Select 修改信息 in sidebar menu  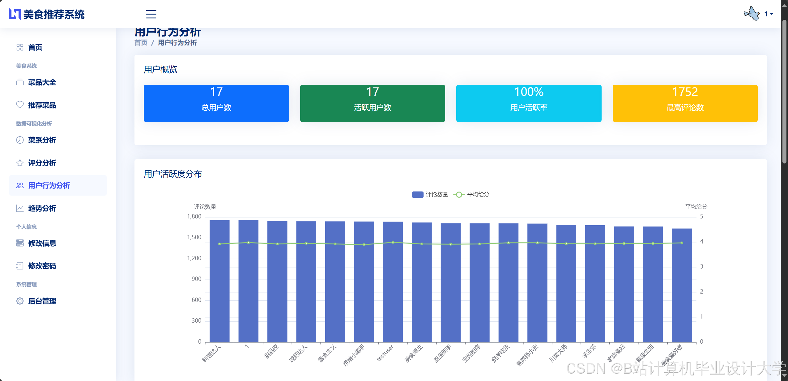pos(42,243)
